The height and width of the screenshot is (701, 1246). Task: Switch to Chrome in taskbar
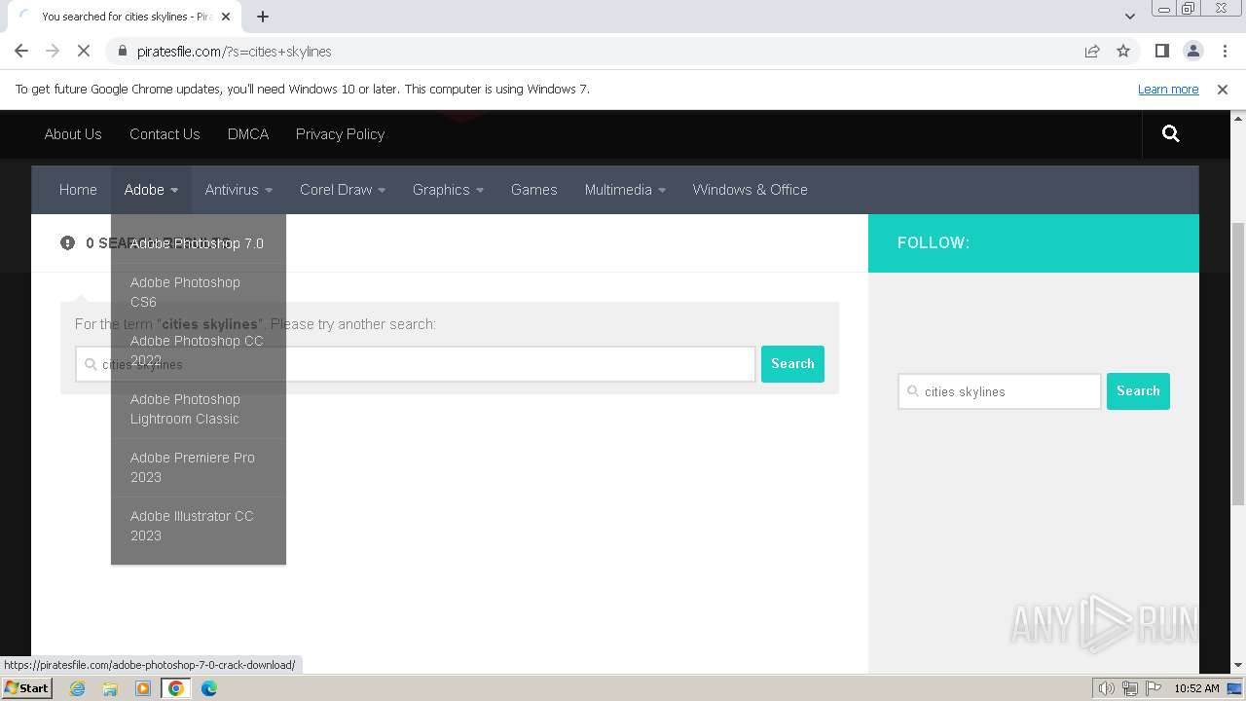(x=175, y=688)
